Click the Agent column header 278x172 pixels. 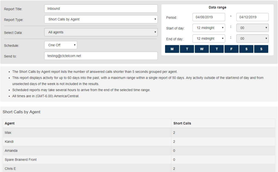click(87, 123)
